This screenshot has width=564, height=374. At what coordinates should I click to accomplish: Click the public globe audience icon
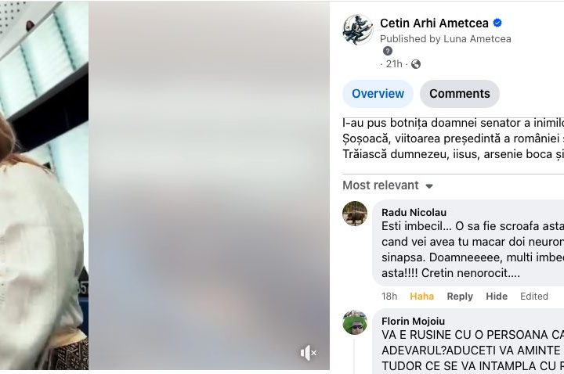click(x=416, y=64)
